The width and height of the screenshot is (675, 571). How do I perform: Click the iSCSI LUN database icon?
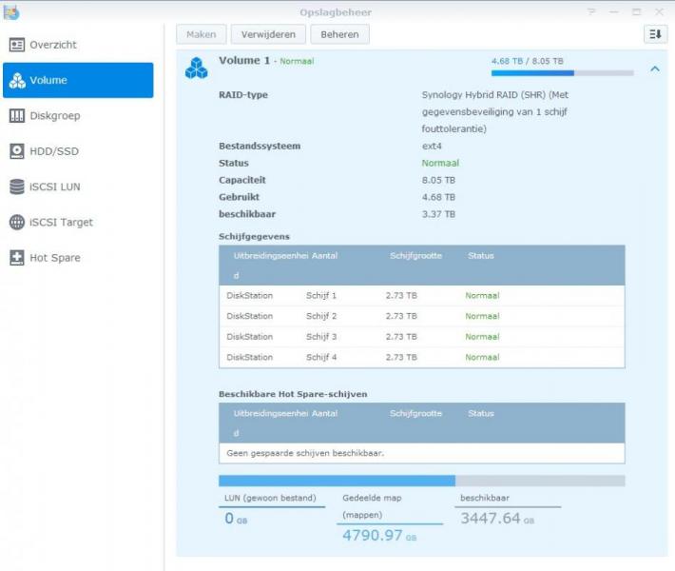point(17,187)
